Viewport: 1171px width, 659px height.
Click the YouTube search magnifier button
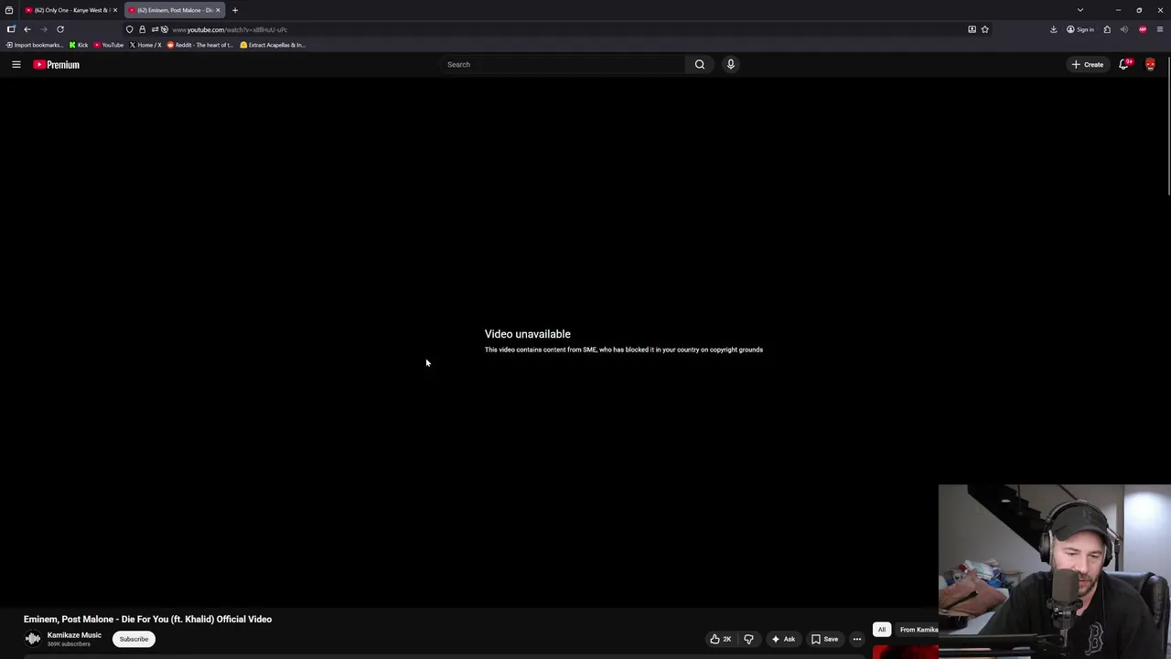[700, 64]
